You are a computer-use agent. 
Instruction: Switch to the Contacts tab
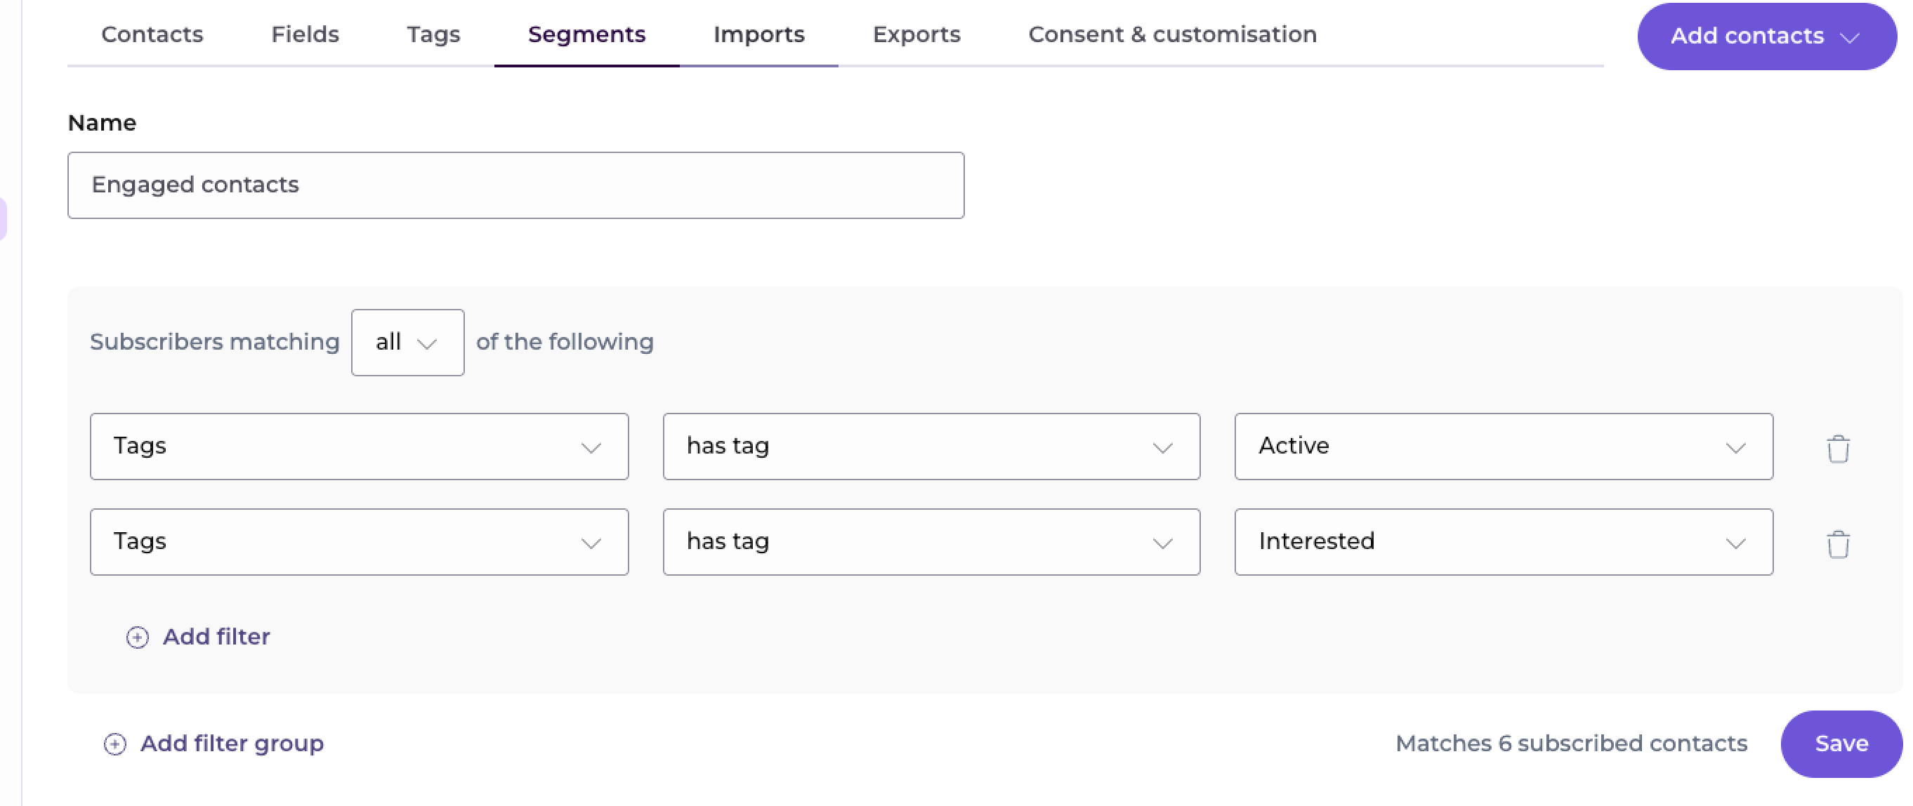(x=152, y=34)
